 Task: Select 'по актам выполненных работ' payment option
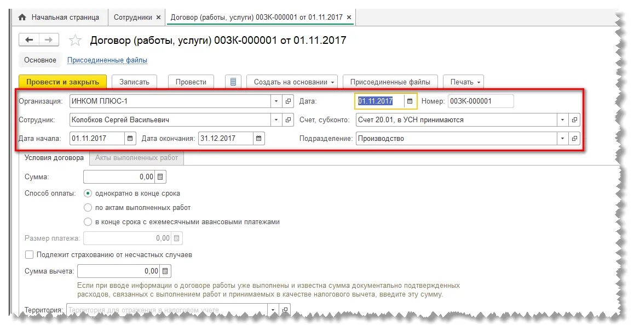tap(88, 208)
